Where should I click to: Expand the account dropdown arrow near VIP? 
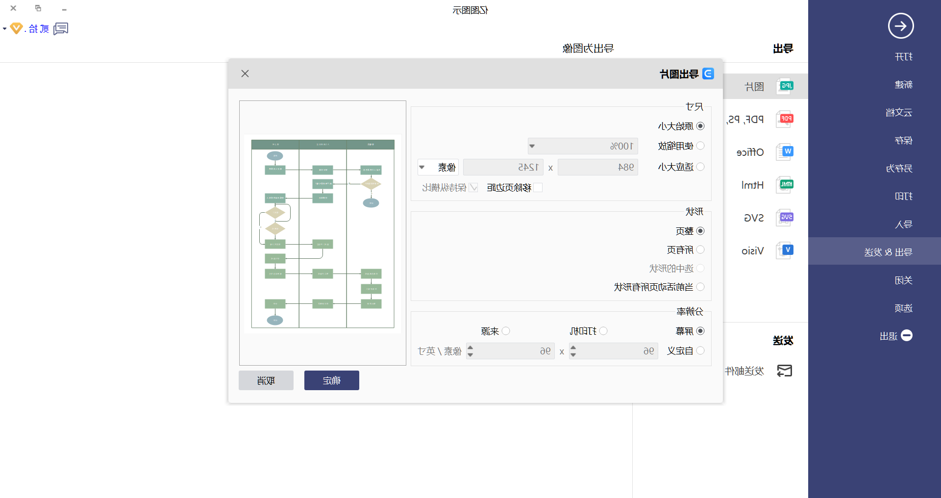(4, 29)
